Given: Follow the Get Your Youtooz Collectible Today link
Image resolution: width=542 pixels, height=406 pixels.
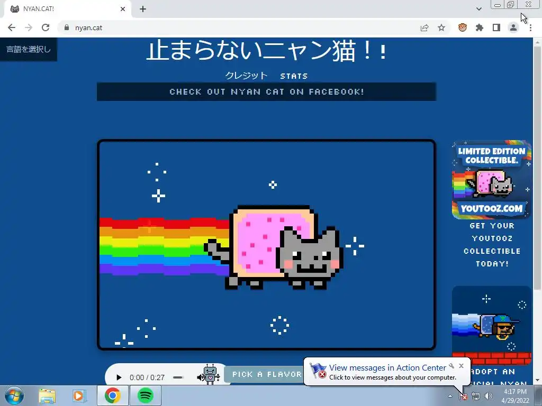Looking at the screenshot, I should pos(492,245).
